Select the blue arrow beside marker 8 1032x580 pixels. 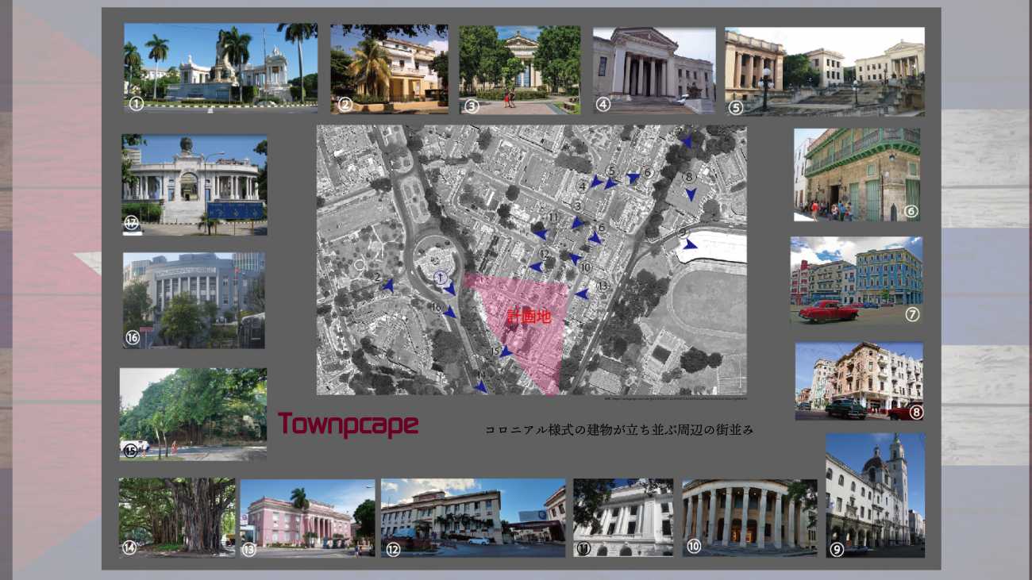click(x=690, y=194)
